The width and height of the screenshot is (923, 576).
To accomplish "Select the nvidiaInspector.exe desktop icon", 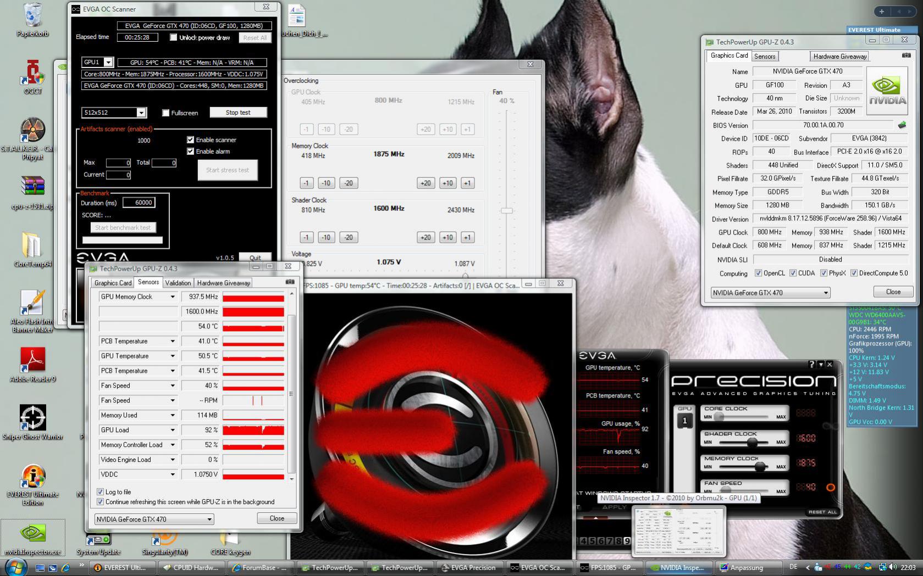I will tap(32, 538).
